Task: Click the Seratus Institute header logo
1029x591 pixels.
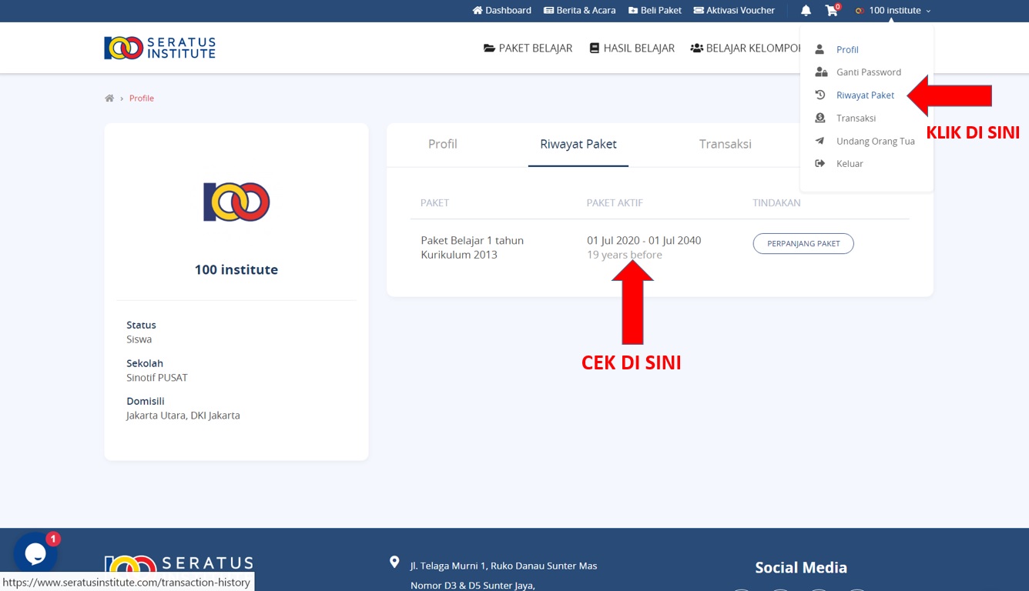Action: 159,48
